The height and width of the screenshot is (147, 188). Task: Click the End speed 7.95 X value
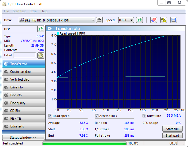[x=84, y=136]
